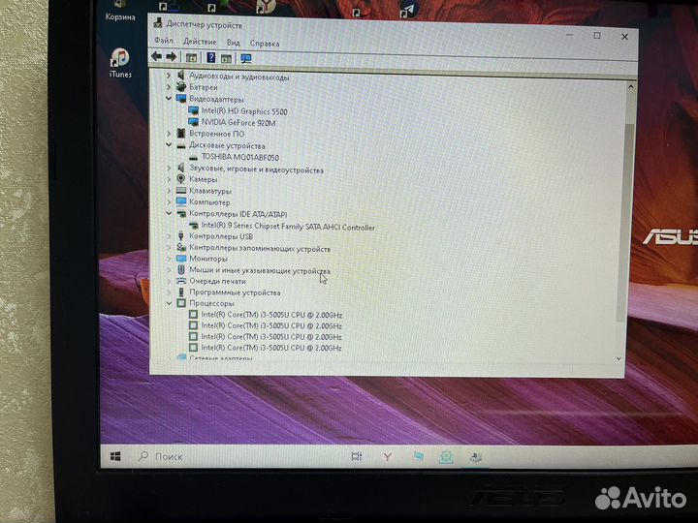Open the Корзина desktop icon
Image resolution: width=698 pixels, height=523 pixels.
click(120, 11)
